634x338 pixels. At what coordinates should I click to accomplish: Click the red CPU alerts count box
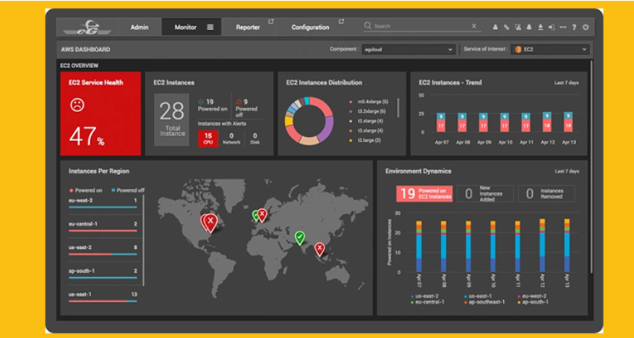[207, 138]
